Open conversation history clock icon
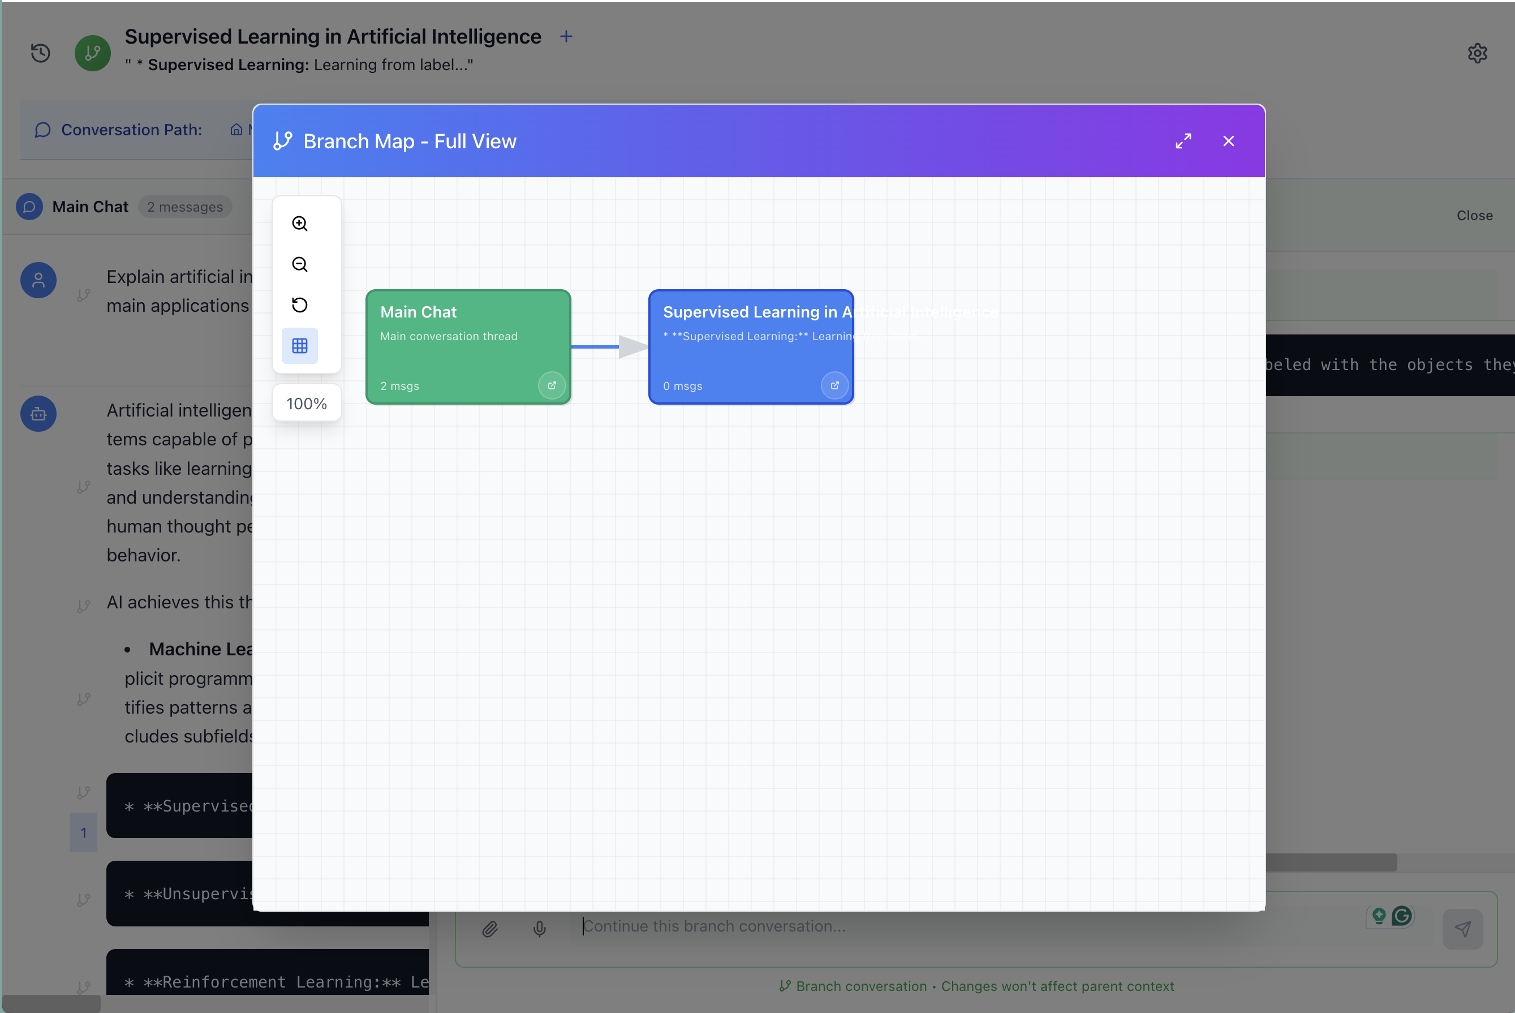 [x=41, y=53]
